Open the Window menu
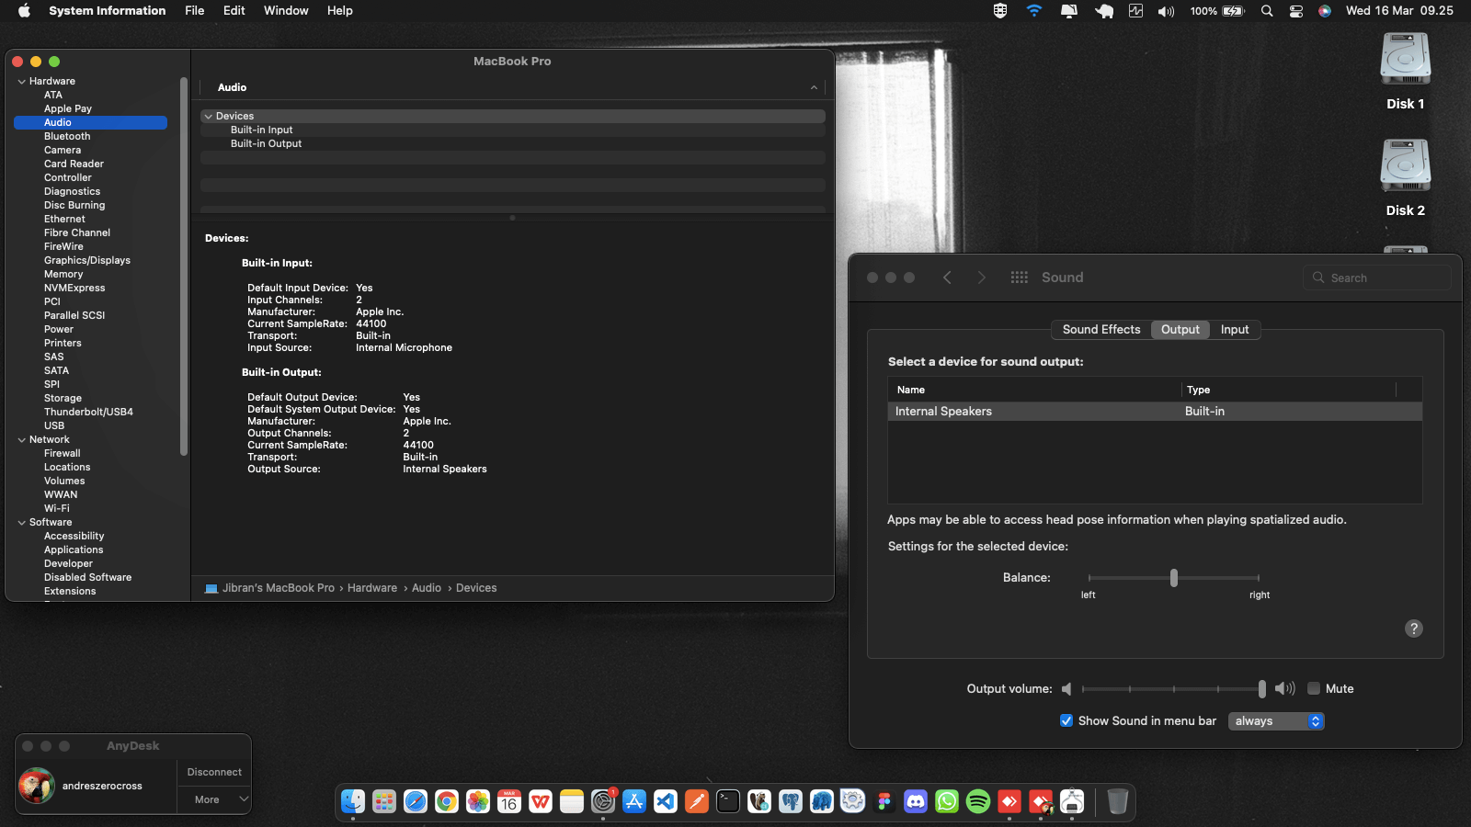 click(285, 10)
